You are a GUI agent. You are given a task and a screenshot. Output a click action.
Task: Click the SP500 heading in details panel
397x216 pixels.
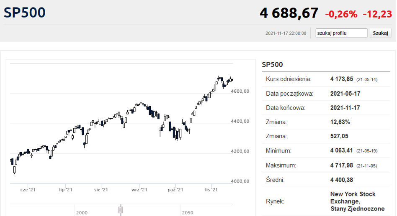272,65
